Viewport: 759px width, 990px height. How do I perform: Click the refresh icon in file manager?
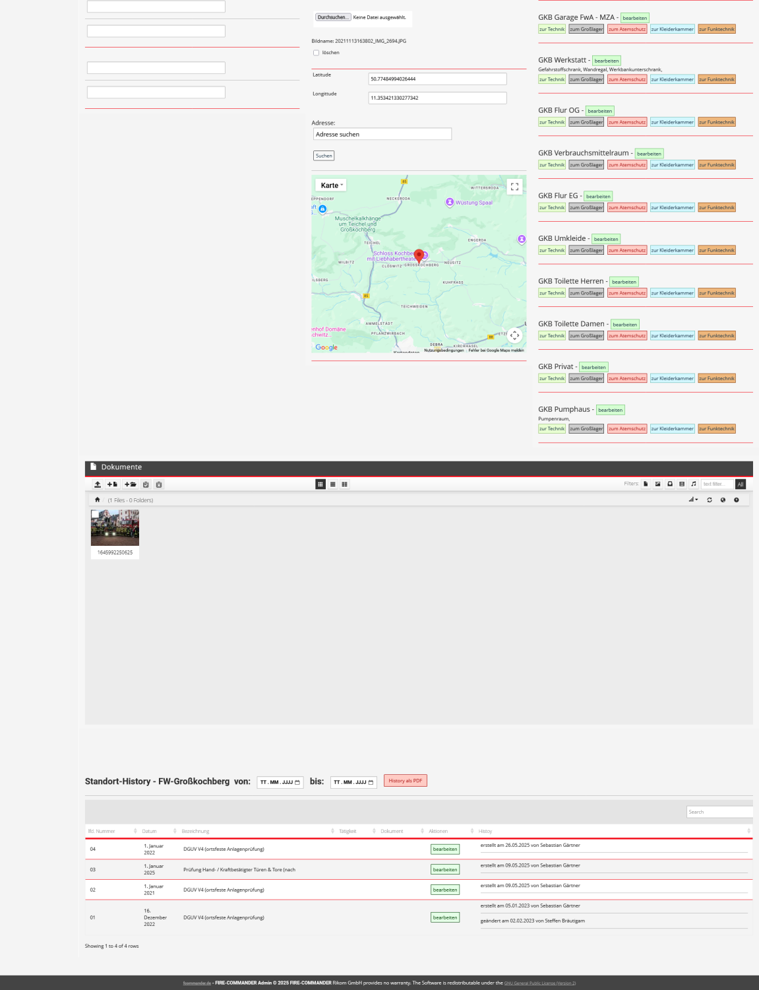pos(710,500)
